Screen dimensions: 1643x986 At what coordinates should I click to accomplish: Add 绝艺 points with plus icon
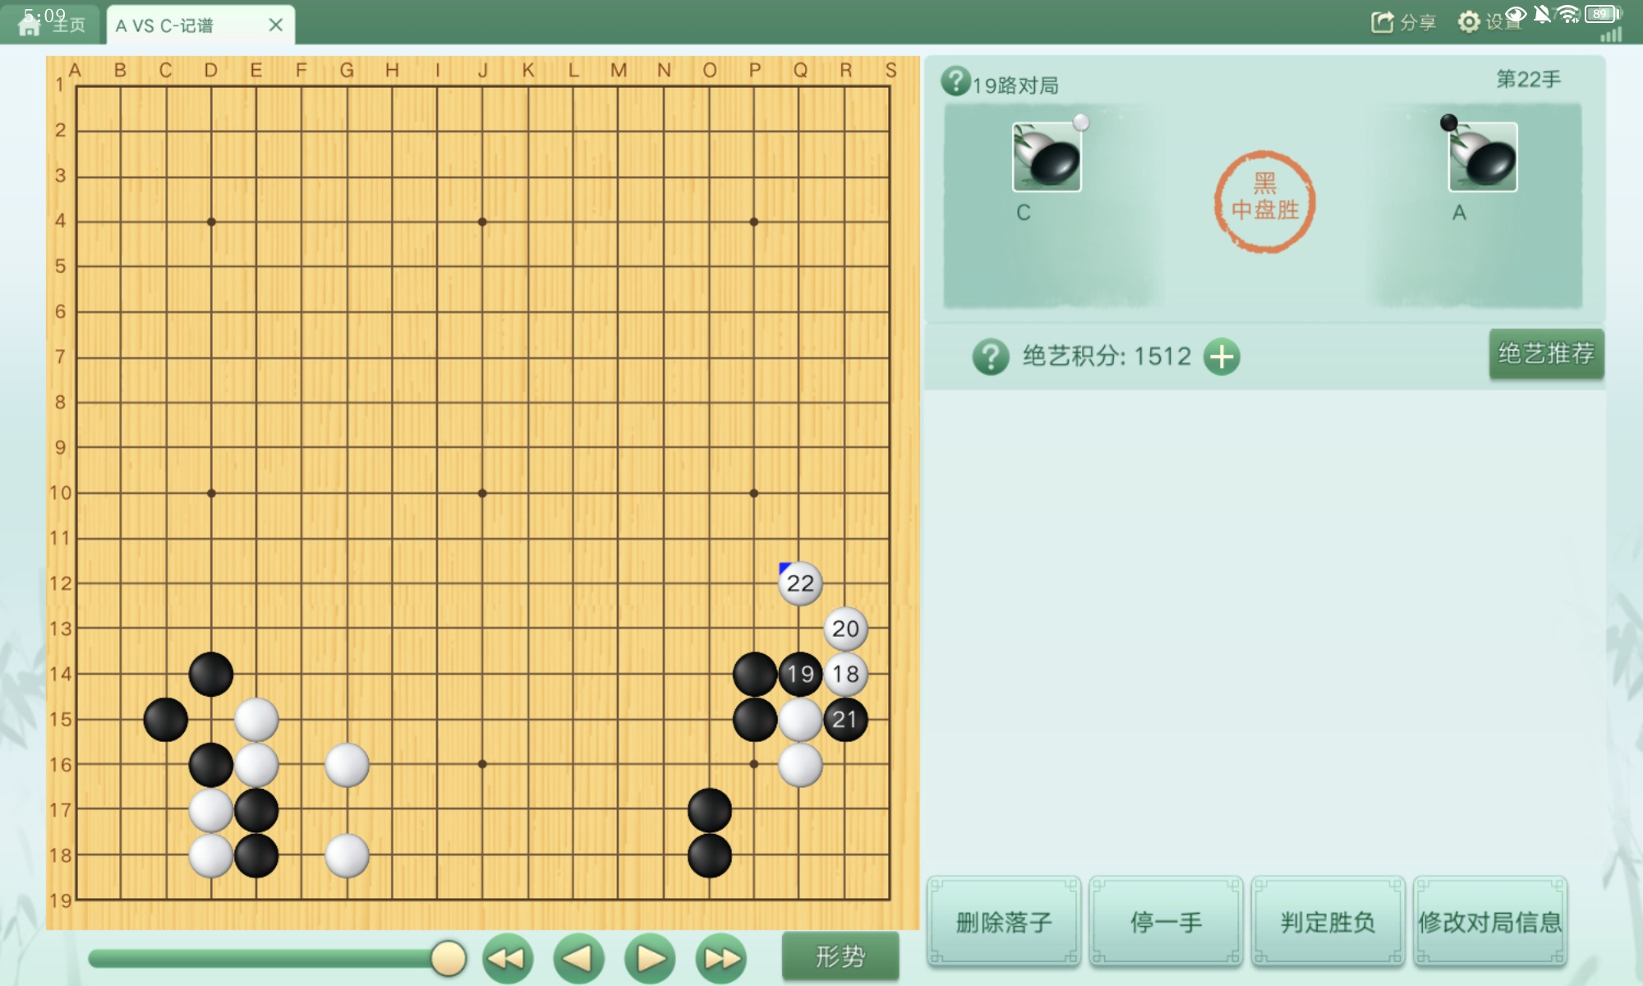coord(1222,357)
